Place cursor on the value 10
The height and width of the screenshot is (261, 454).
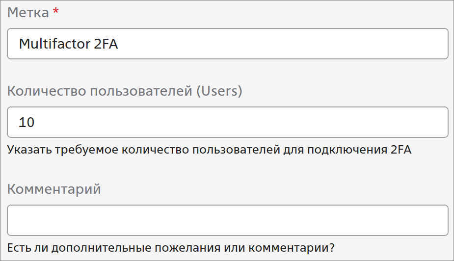[27, 122]
